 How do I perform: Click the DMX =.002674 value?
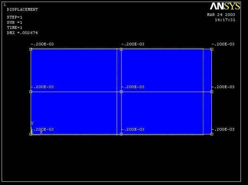click(22, 33)
